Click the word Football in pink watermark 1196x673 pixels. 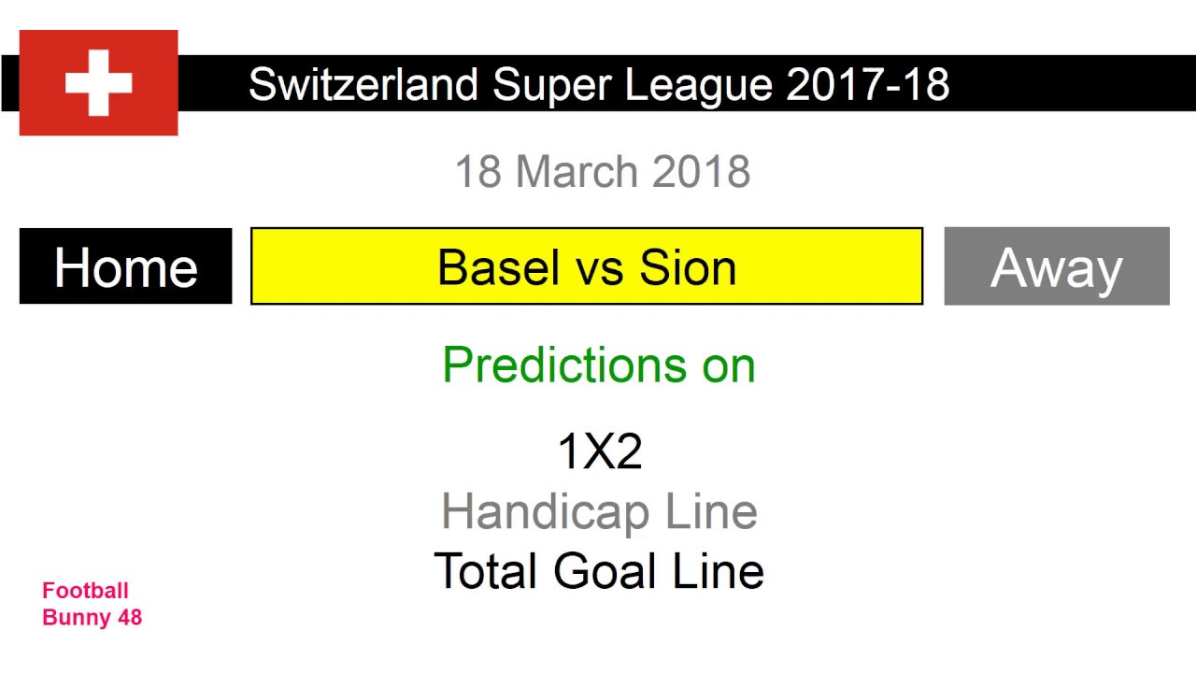[85, 591]
